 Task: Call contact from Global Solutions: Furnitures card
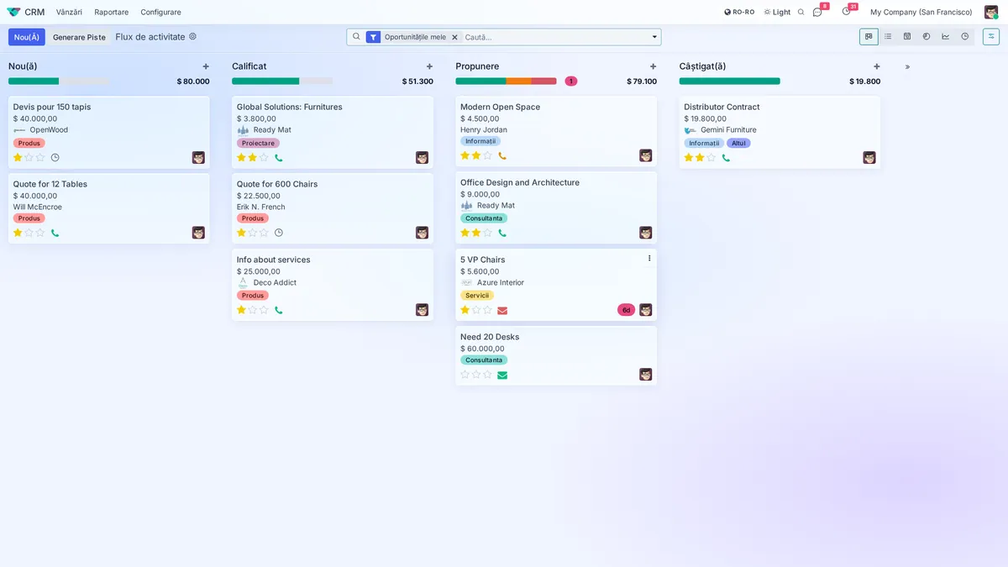278,157
